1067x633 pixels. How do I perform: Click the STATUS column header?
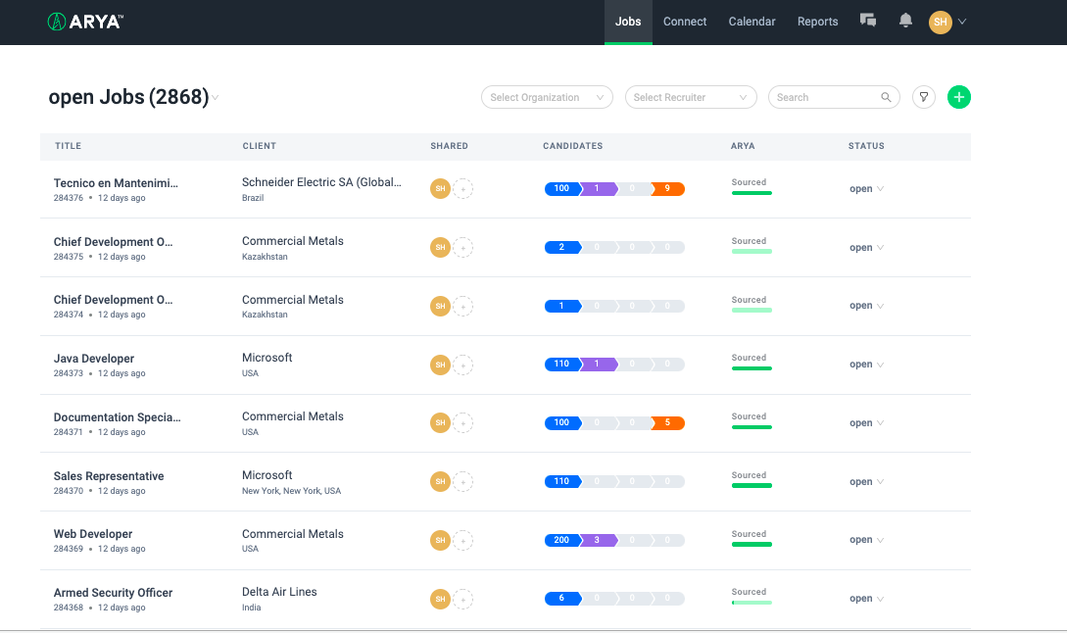point(866,146)
